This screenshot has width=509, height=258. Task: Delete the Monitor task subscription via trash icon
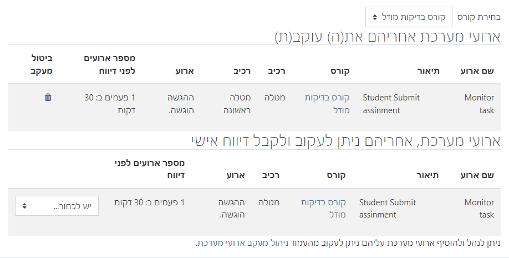click(x=48, y=97)
